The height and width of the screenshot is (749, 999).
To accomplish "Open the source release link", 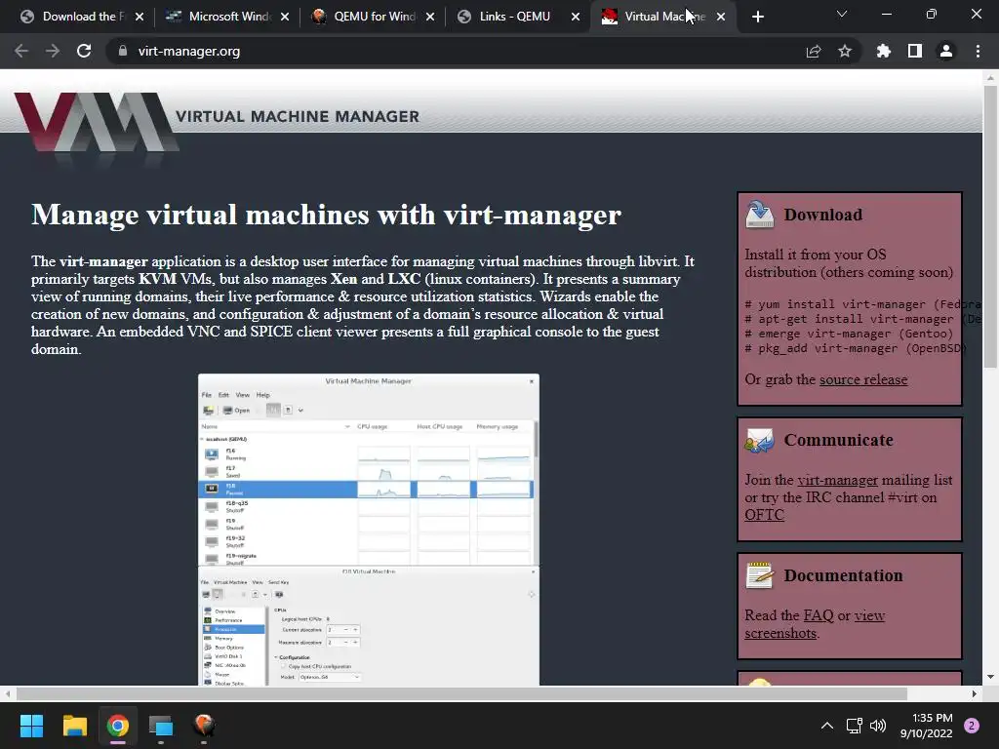I will 863,379.
